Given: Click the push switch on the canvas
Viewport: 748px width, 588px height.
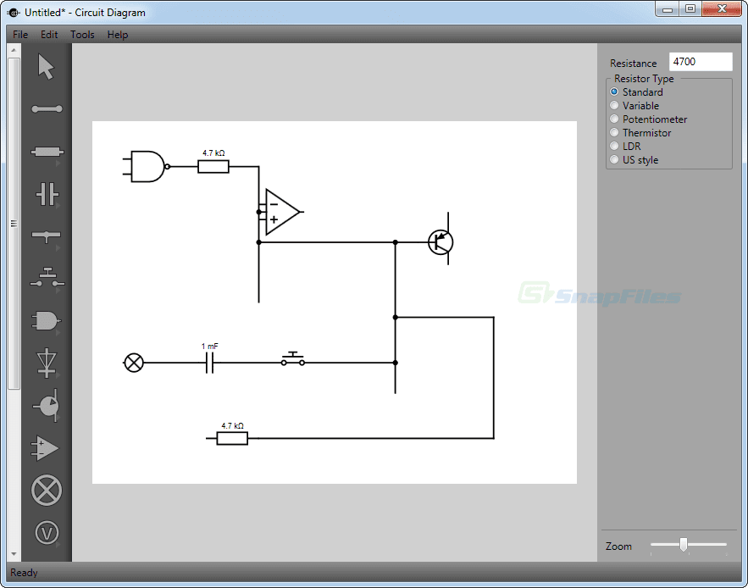Looking at the screenshot, I should tap(293, 359).
